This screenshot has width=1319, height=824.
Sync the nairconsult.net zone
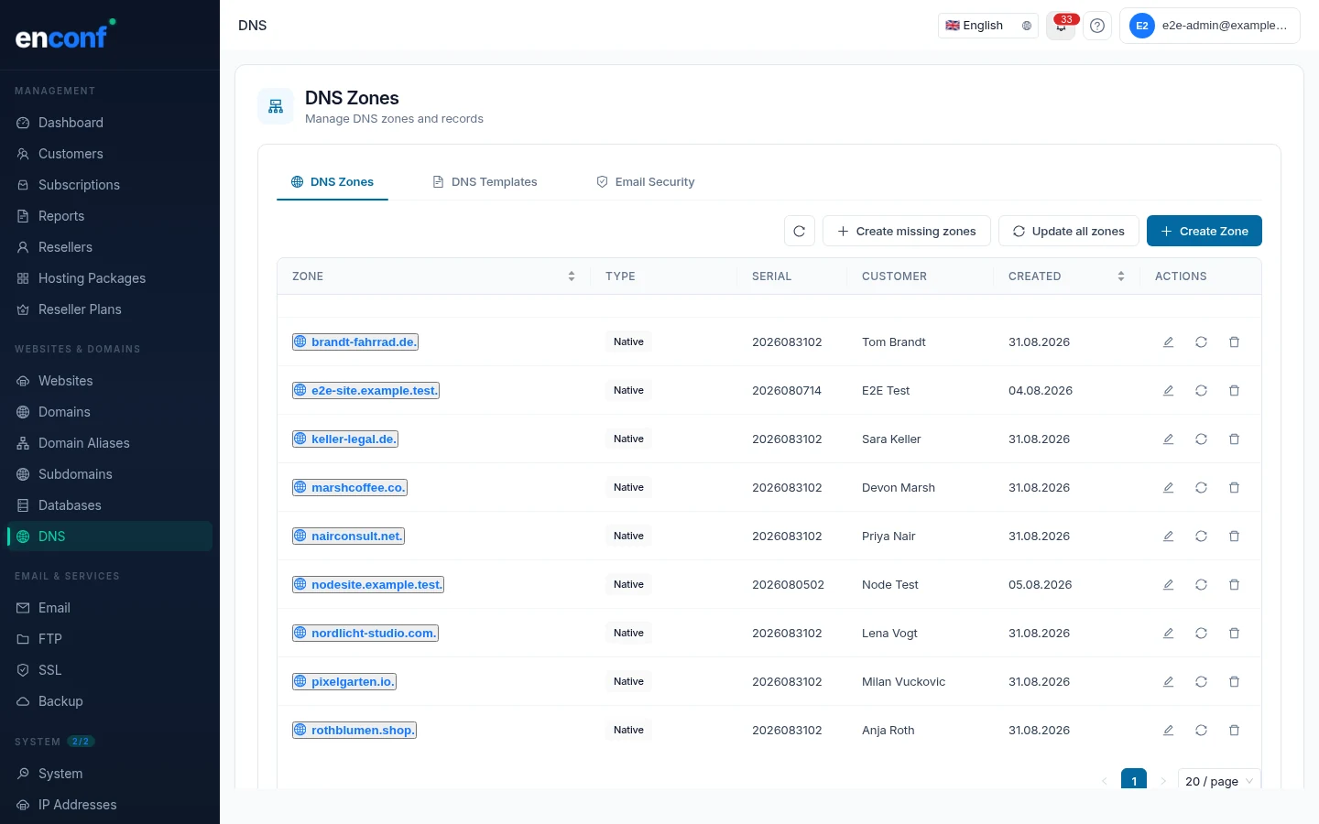(x=1201, y=536)
